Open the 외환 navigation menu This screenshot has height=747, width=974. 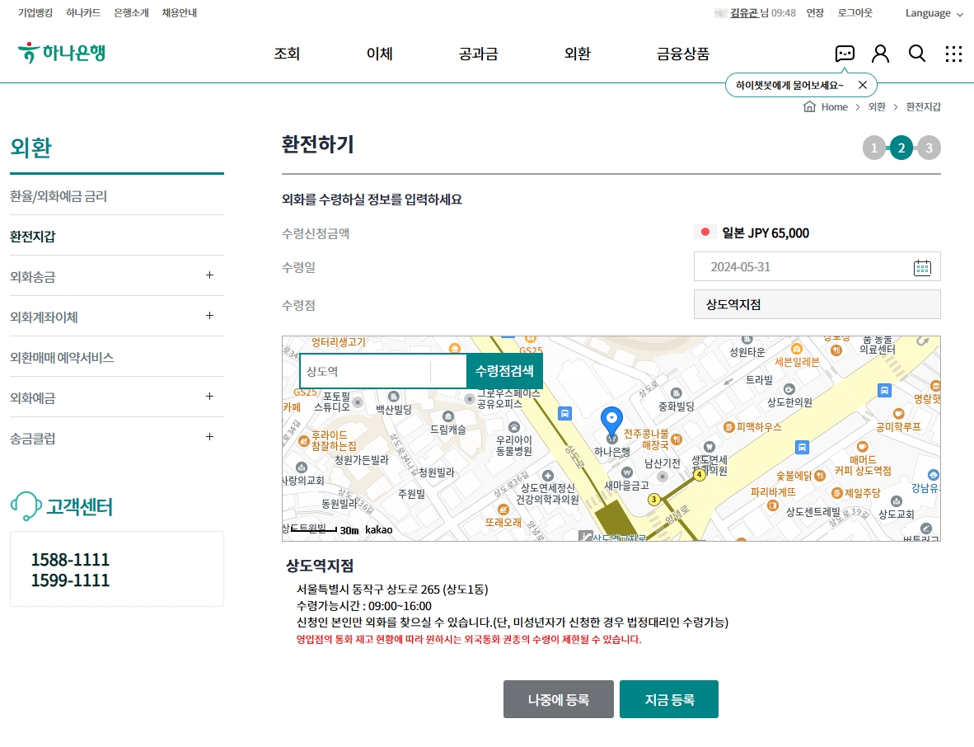point(577,52)
